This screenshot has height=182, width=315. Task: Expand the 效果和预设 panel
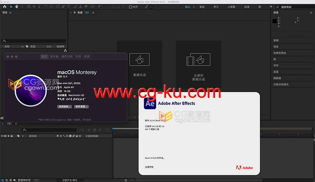280,53
